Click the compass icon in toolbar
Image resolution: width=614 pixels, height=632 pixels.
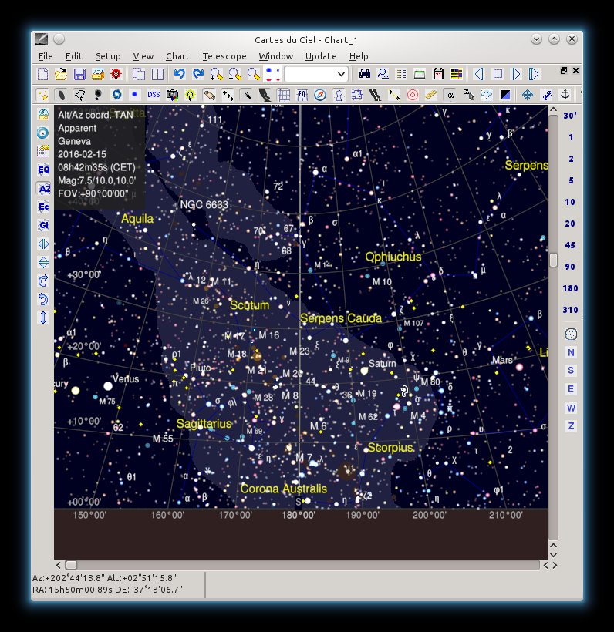pyautogui.click(x=320, y=95)
